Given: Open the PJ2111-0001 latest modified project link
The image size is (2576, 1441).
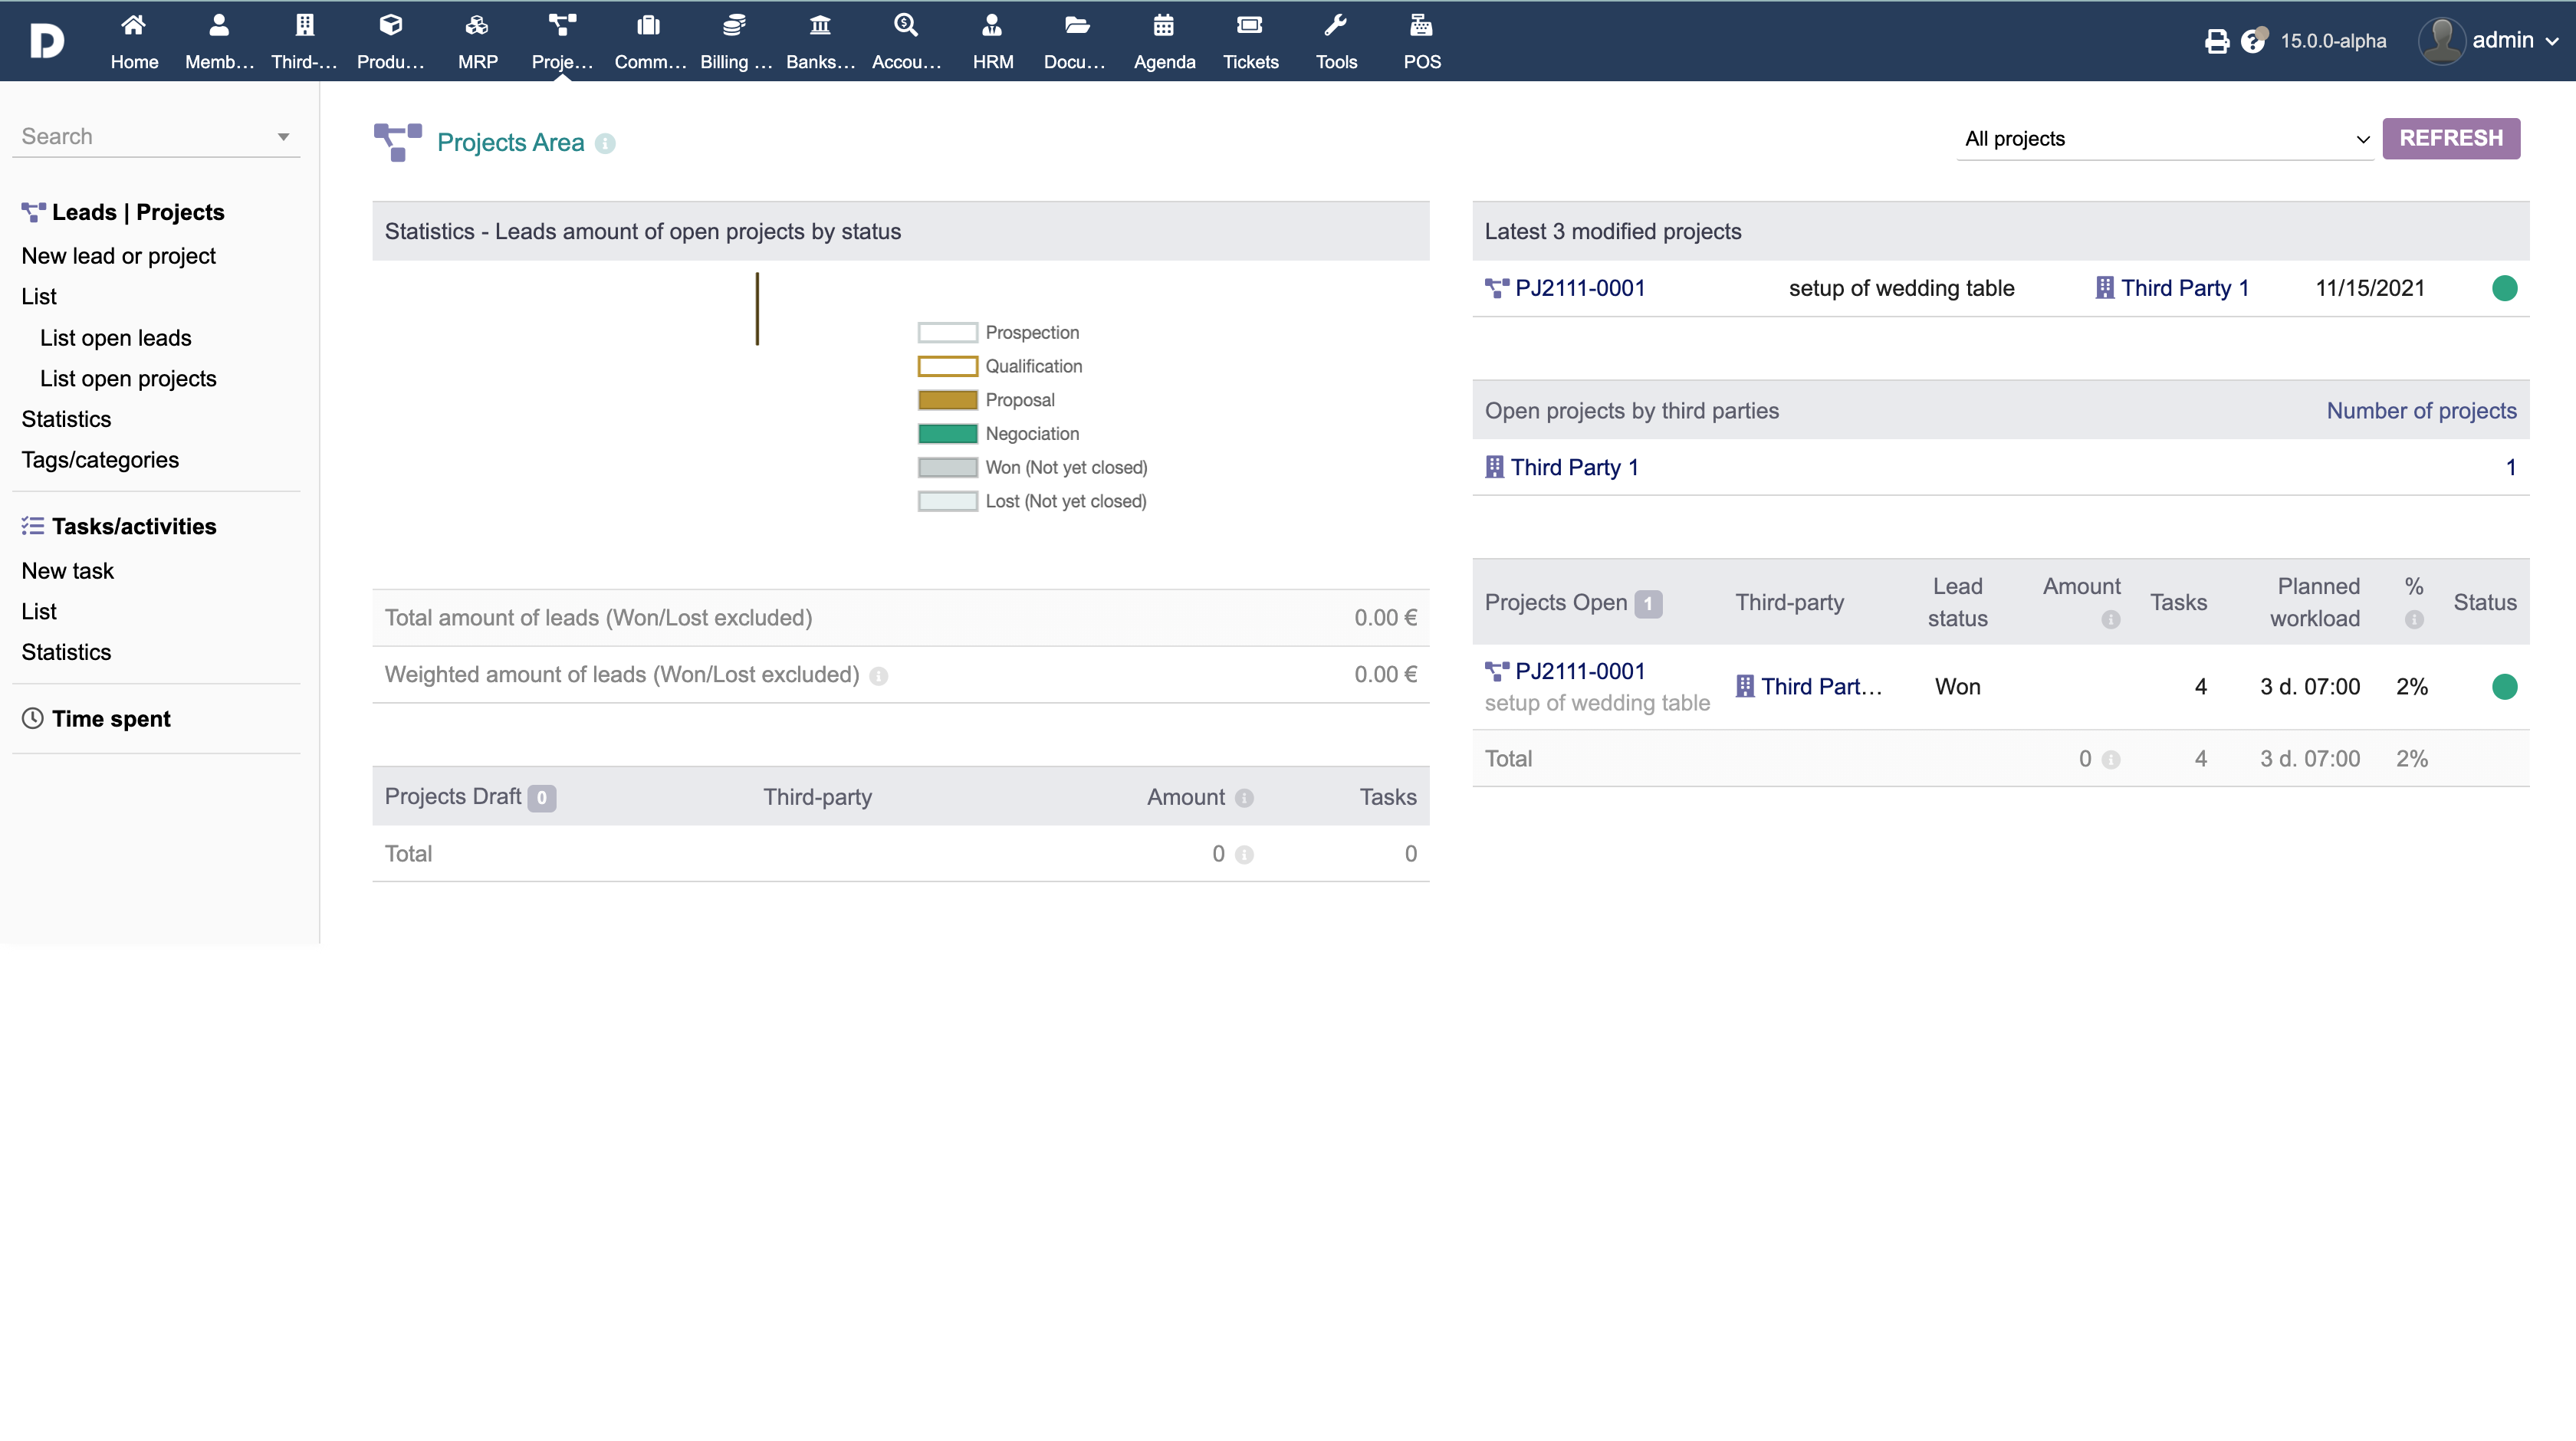Looking at the screenshot, I should tap(1579, 288).
